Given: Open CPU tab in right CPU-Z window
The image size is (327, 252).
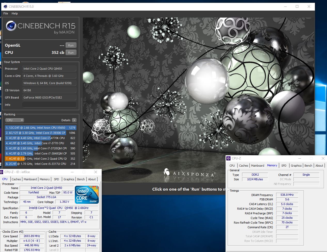Looking at the screenshot, I should [x=232, y=166].
